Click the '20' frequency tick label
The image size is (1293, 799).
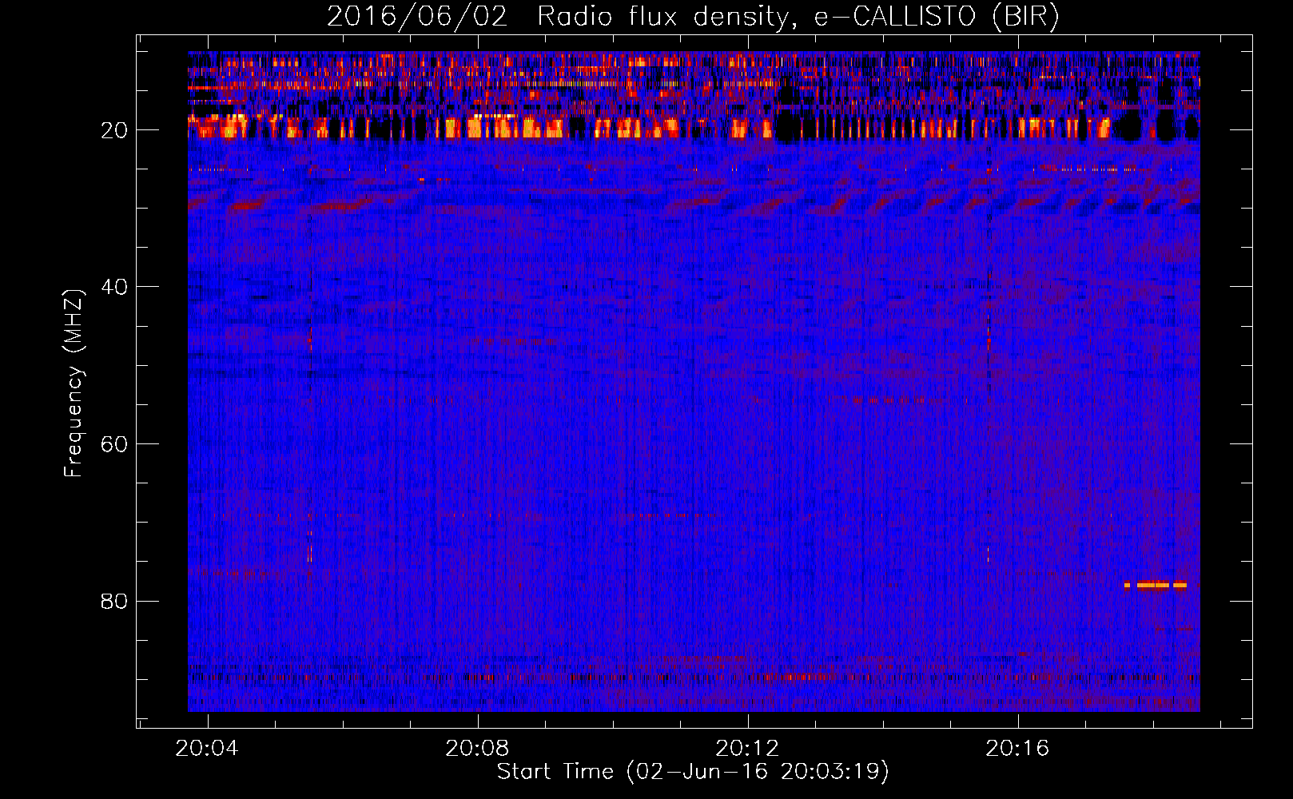[x=114, y=130]
